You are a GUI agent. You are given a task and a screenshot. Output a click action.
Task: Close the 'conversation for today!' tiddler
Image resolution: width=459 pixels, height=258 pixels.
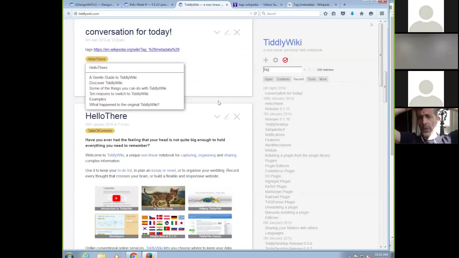(237, 32)
